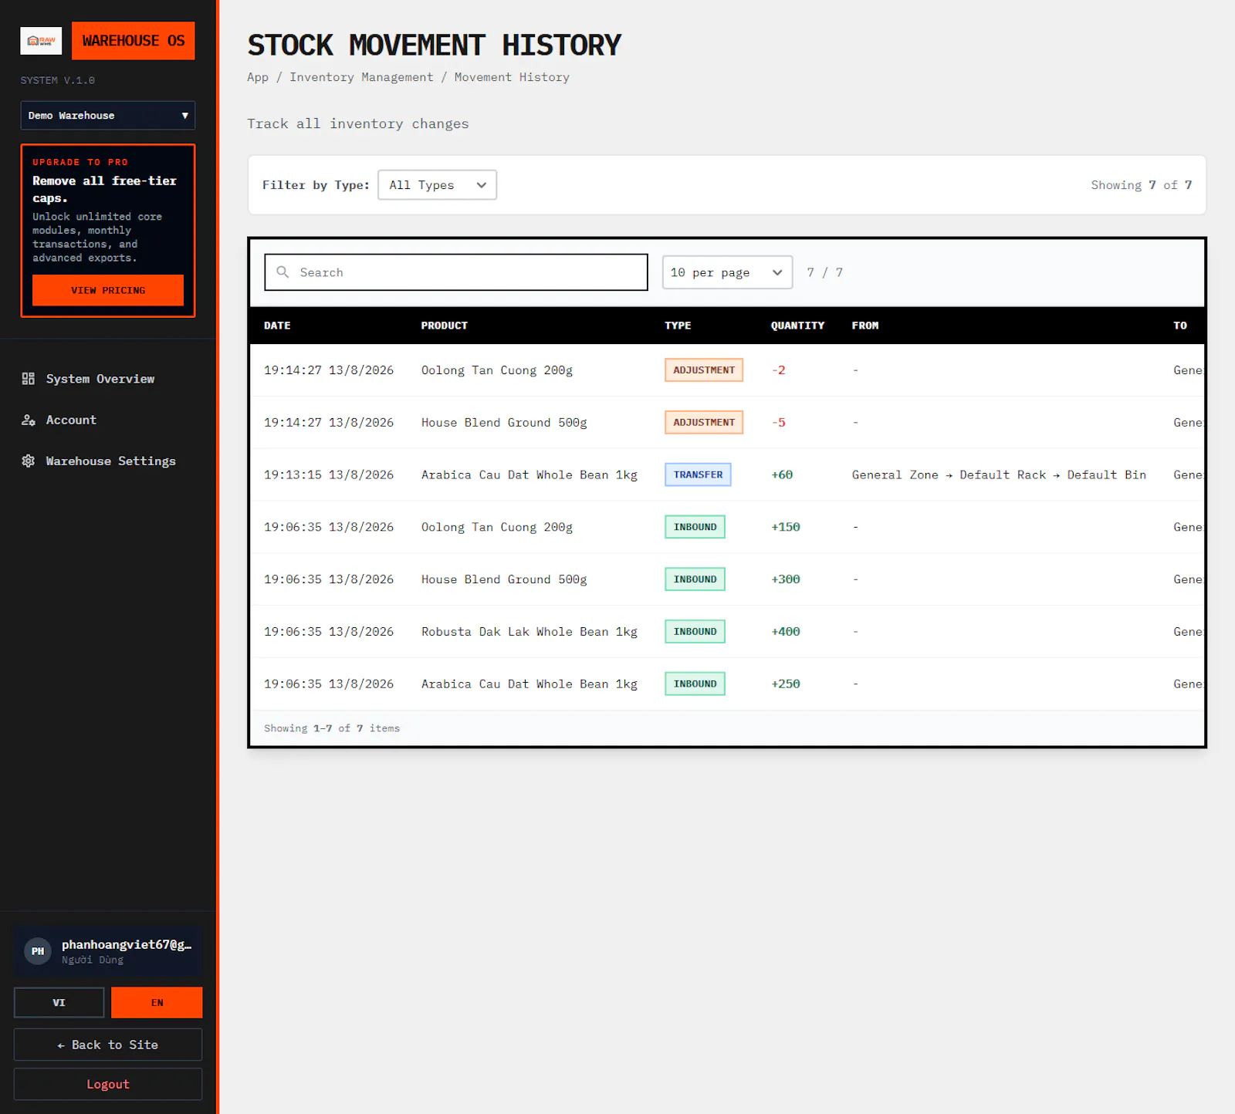Open the Account menu item
Screen dimensions: 1235x1114
pos(71,420)
